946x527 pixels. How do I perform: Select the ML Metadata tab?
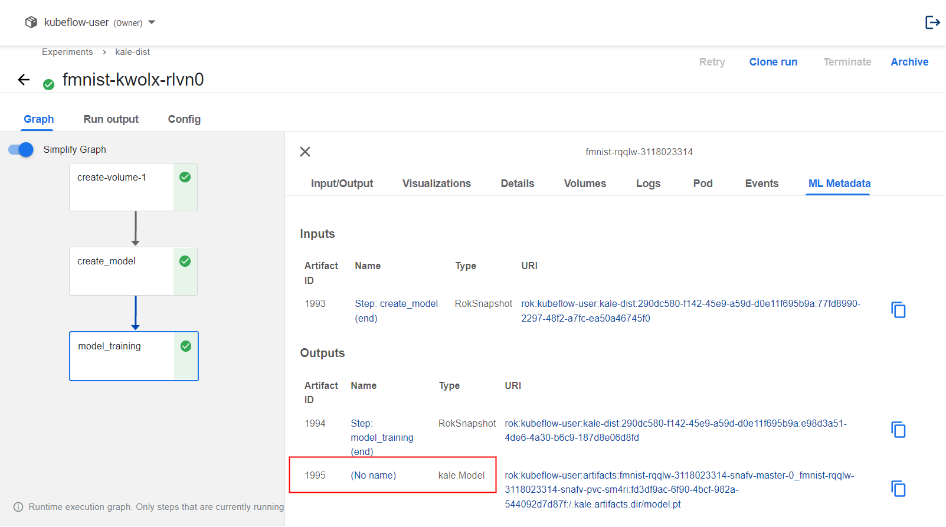(x=839, y=184)
